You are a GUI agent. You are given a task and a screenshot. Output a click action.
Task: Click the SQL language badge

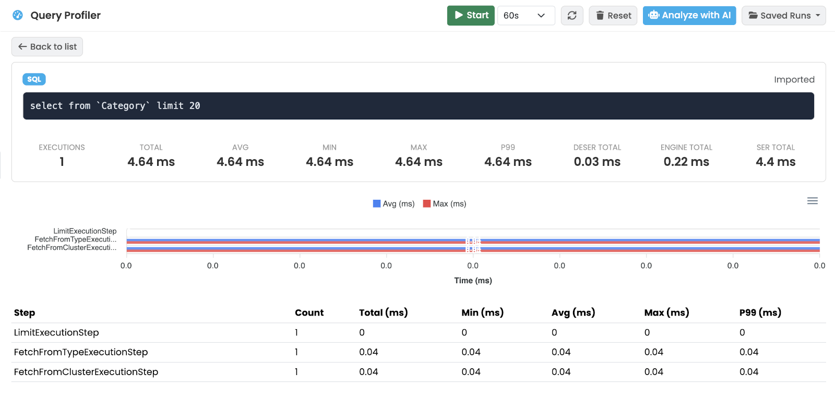point(34,79)
